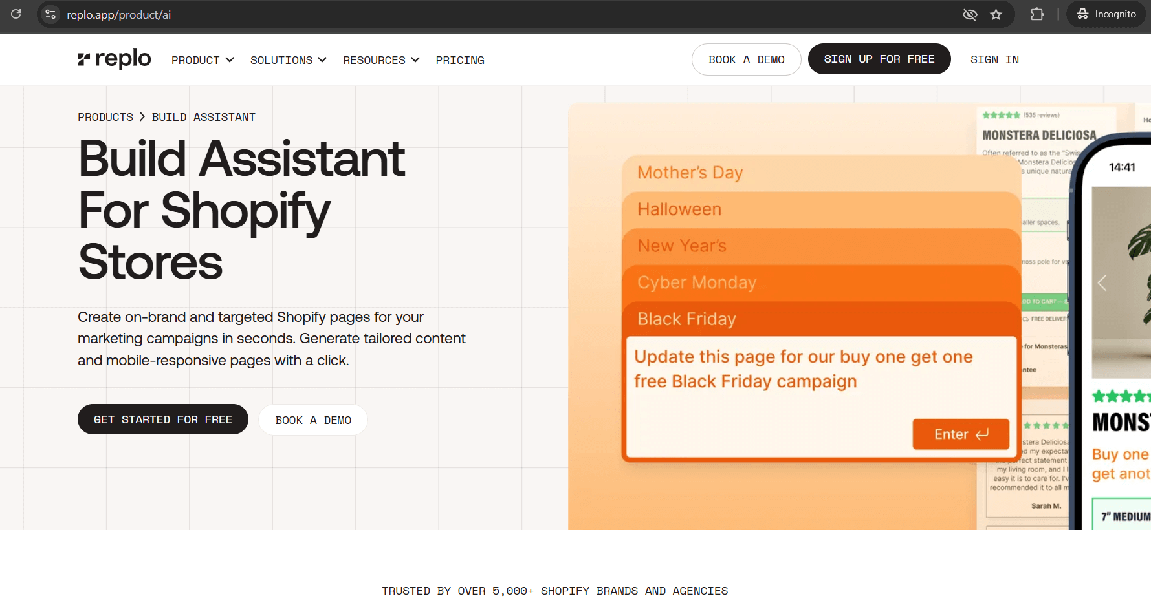Click Sign In in the header
Image resolution: width=1151 pixels, height=605 pixels.
(x=994, y=59)
